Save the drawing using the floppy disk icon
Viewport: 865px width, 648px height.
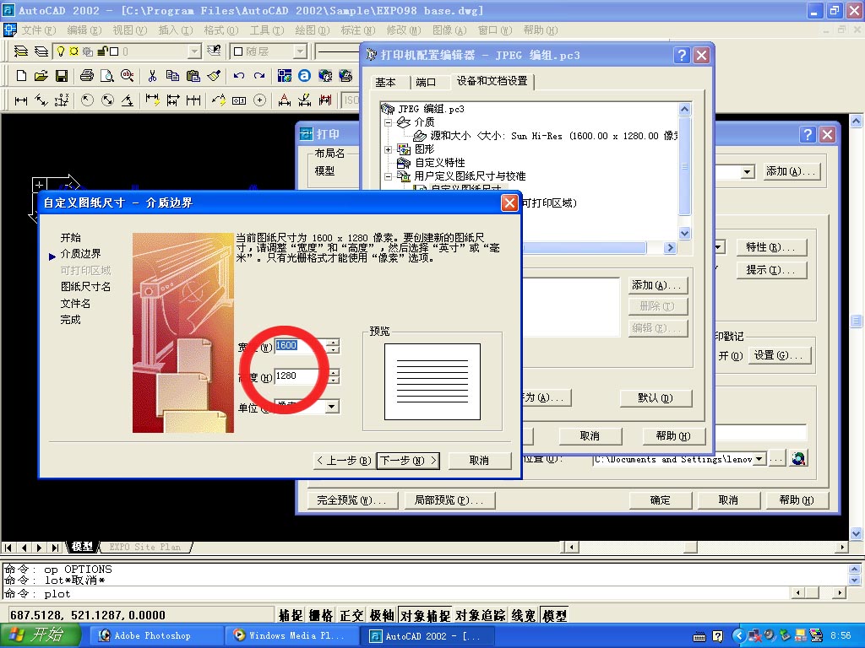[x=61, y=75]
